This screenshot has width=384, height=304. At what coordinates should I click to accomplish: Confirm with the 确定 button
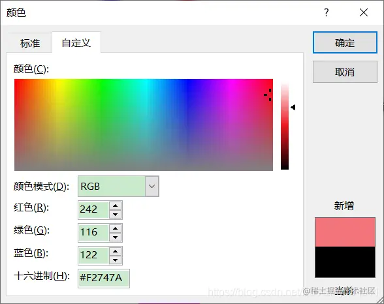tap(345, 42)
